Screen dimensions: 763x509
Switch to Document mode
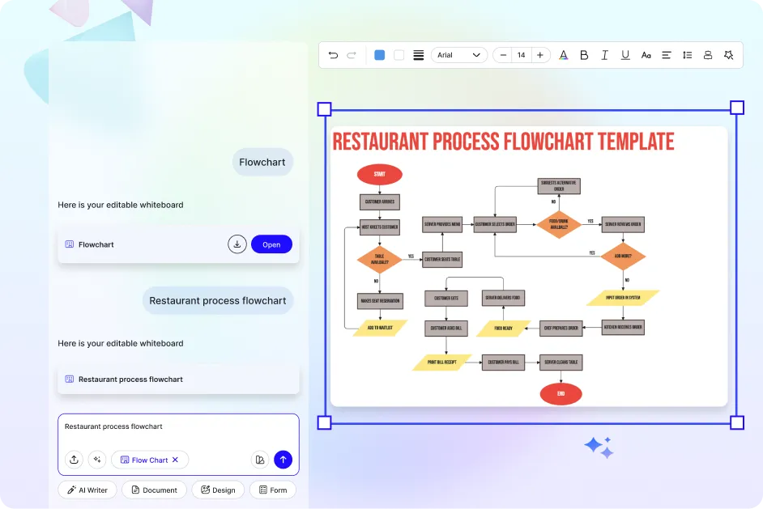pos(154,490)
